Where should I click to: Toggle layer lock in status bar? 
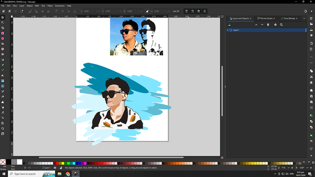pos(61,168)
